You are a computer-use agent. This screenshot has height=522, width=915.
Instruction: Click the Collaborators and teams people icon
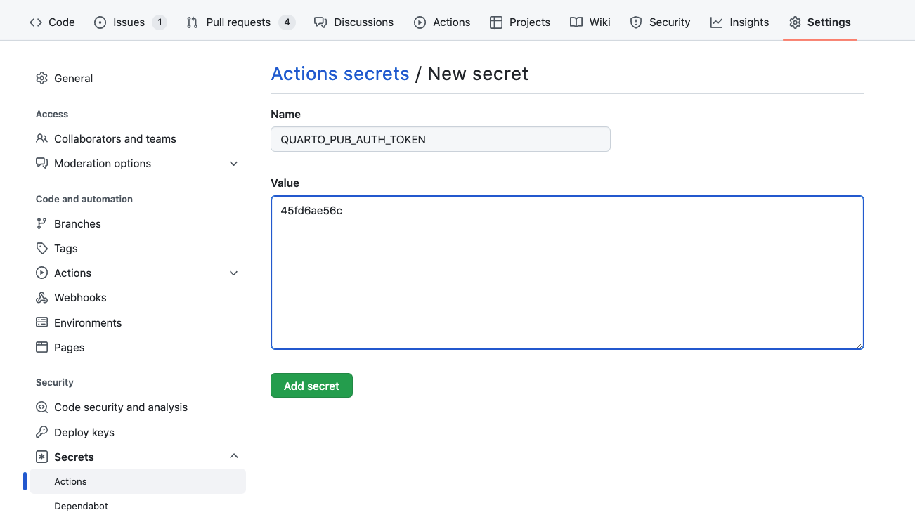(42, 138)
